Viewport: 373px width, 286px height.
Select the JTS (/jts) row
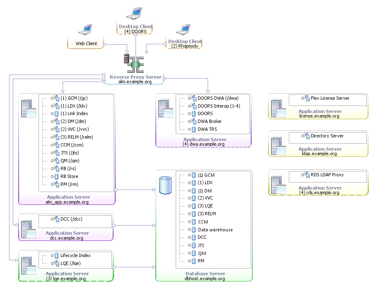(65, 153)
